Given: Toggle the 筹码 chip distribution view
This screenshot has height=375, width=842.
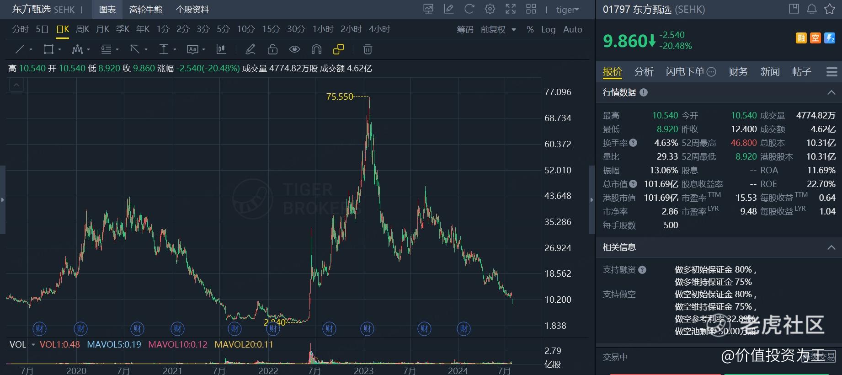Looking at the screenshot, I should click(465, 29).
